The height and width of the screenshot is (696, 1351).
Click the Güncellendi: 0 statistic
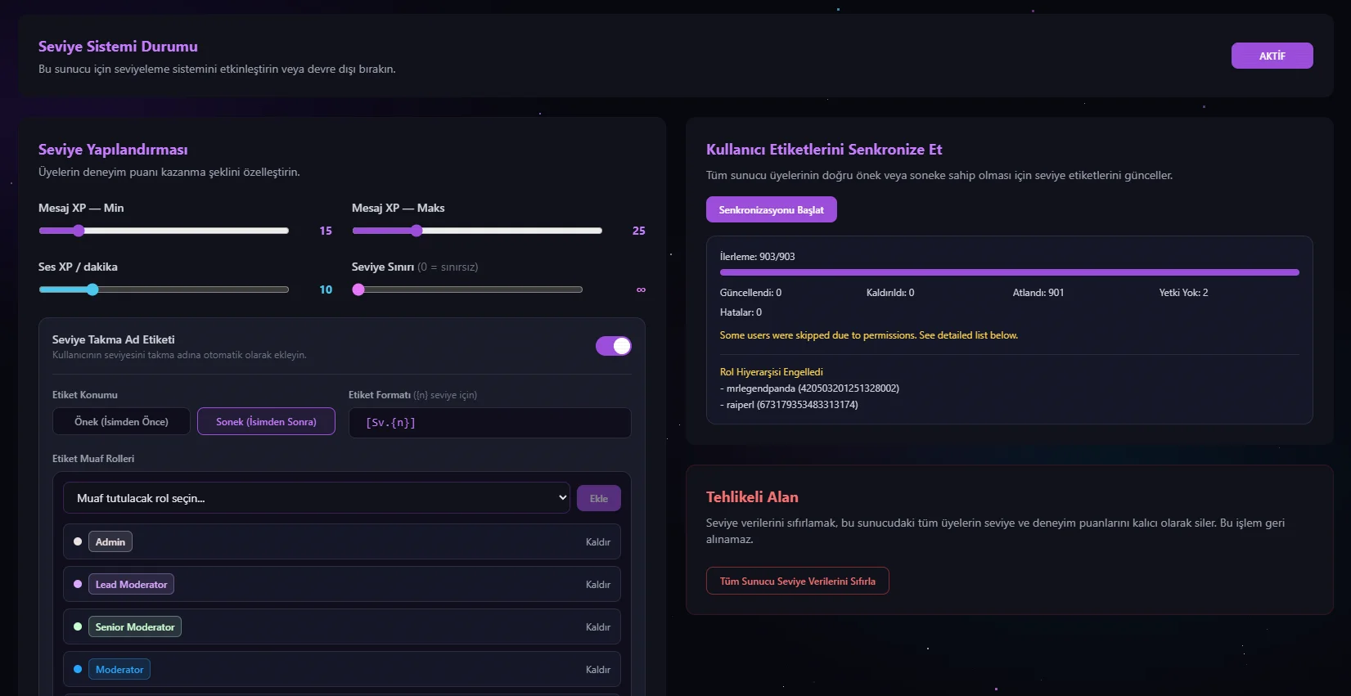tap(750, 293)
